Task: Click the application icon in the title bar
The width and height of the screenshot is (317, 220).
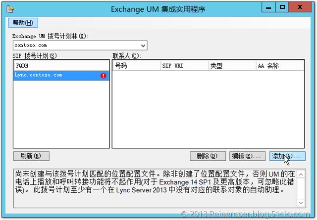Action: coord(10,9)
